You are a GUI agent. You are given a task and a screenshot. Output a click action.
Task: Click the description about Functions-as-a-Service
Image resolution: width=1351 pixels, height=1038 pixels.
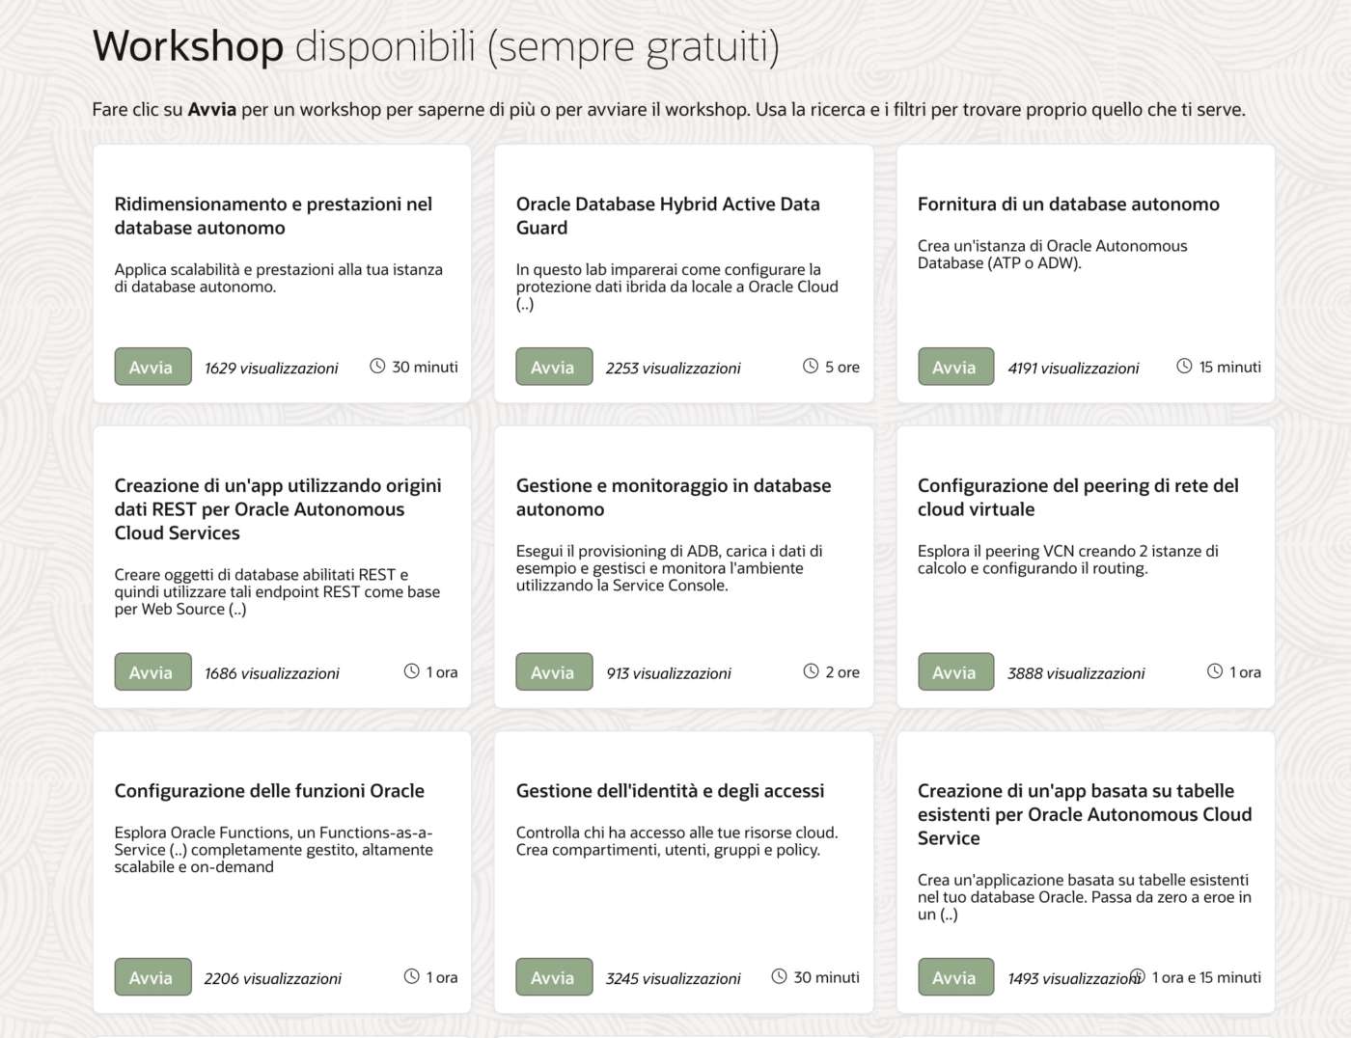coord(274,849)
